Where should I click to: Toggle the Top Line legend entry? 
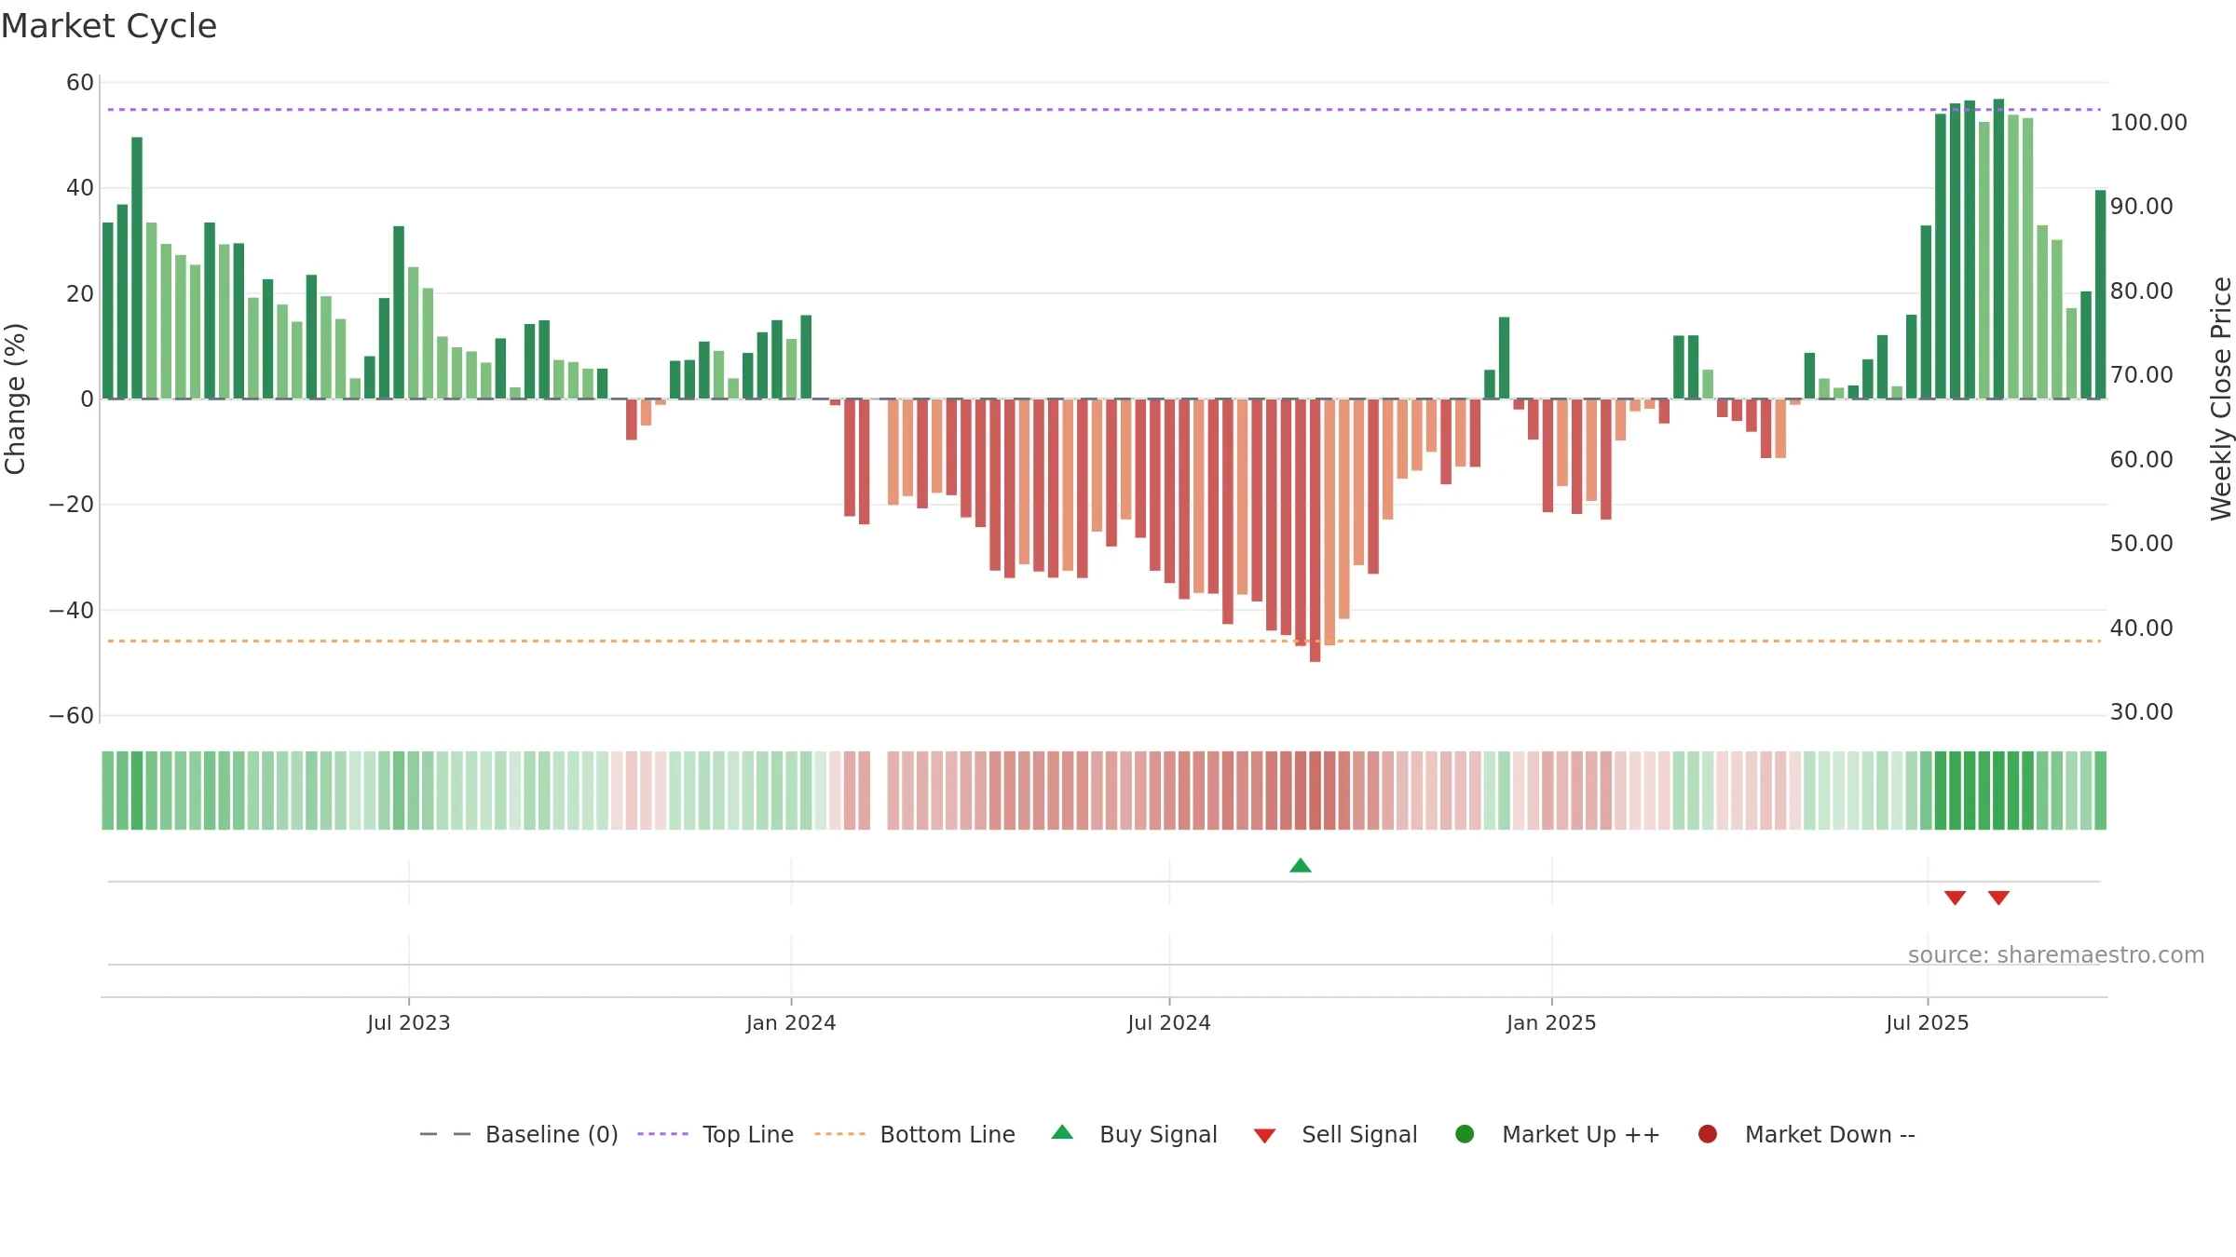click(x=716, y=1134)
